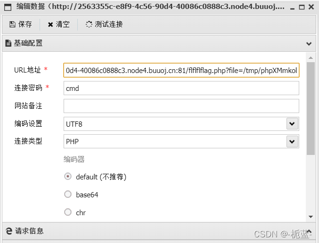319x243 pixels.
Task: Click the scrollbar up arrow
Action: [x=311, y=58]
